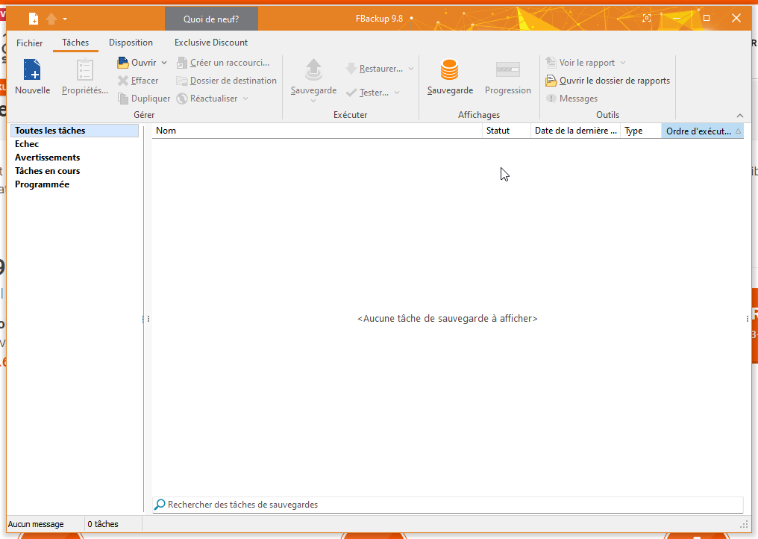
Task: Open the Quoi de neuf? tab
Action: pos(211,19)
